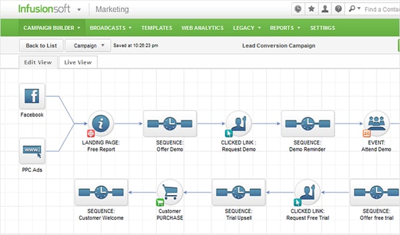Image resolution: width=400 pixels, height=235 pixels.
Task: Expand the search type dropdown arrow
Action: pyautogui.click(x=359, y=8)
